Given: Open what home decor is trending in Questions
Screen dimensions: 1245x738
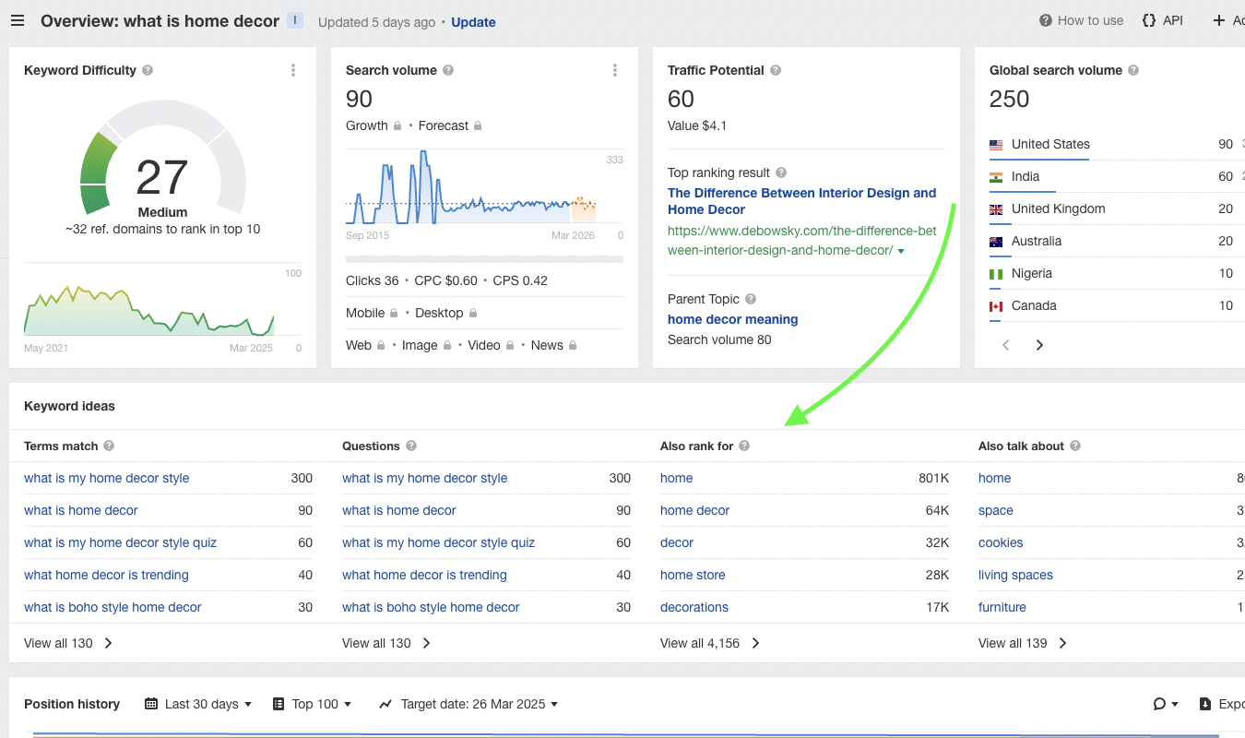Looking at the screenshot, I should click(x=424, y=575).
